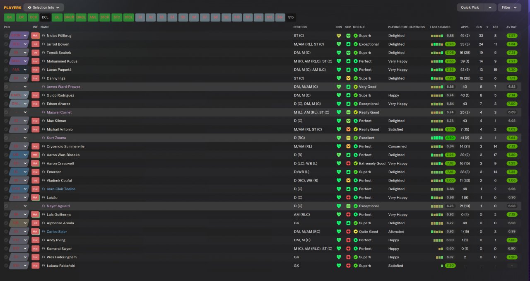Sort by the PLAYING TIME HAPPINESS header
The height and width of the screenshot is (281, 530).
tap(406, 27)
